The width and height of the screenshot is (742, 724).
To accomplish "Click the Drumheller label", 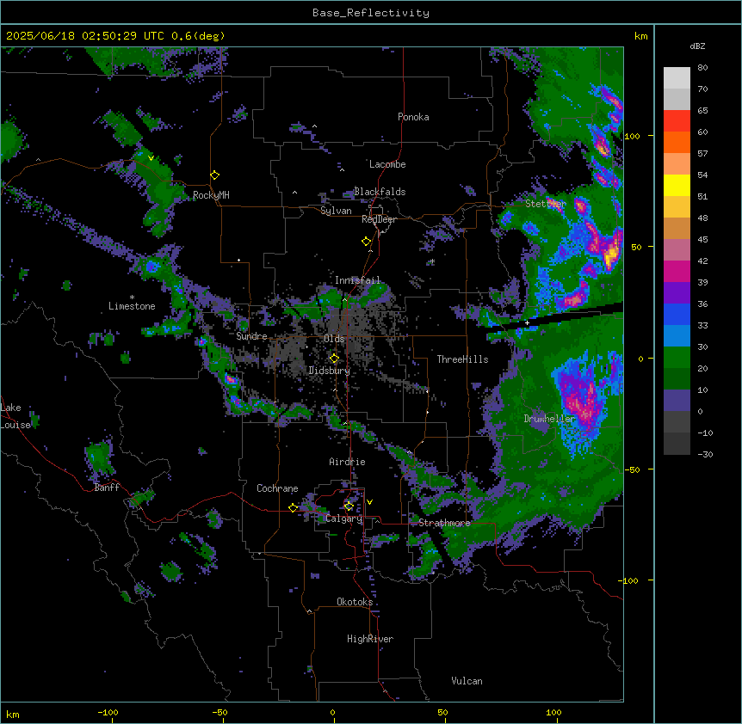I will point(549,419).
